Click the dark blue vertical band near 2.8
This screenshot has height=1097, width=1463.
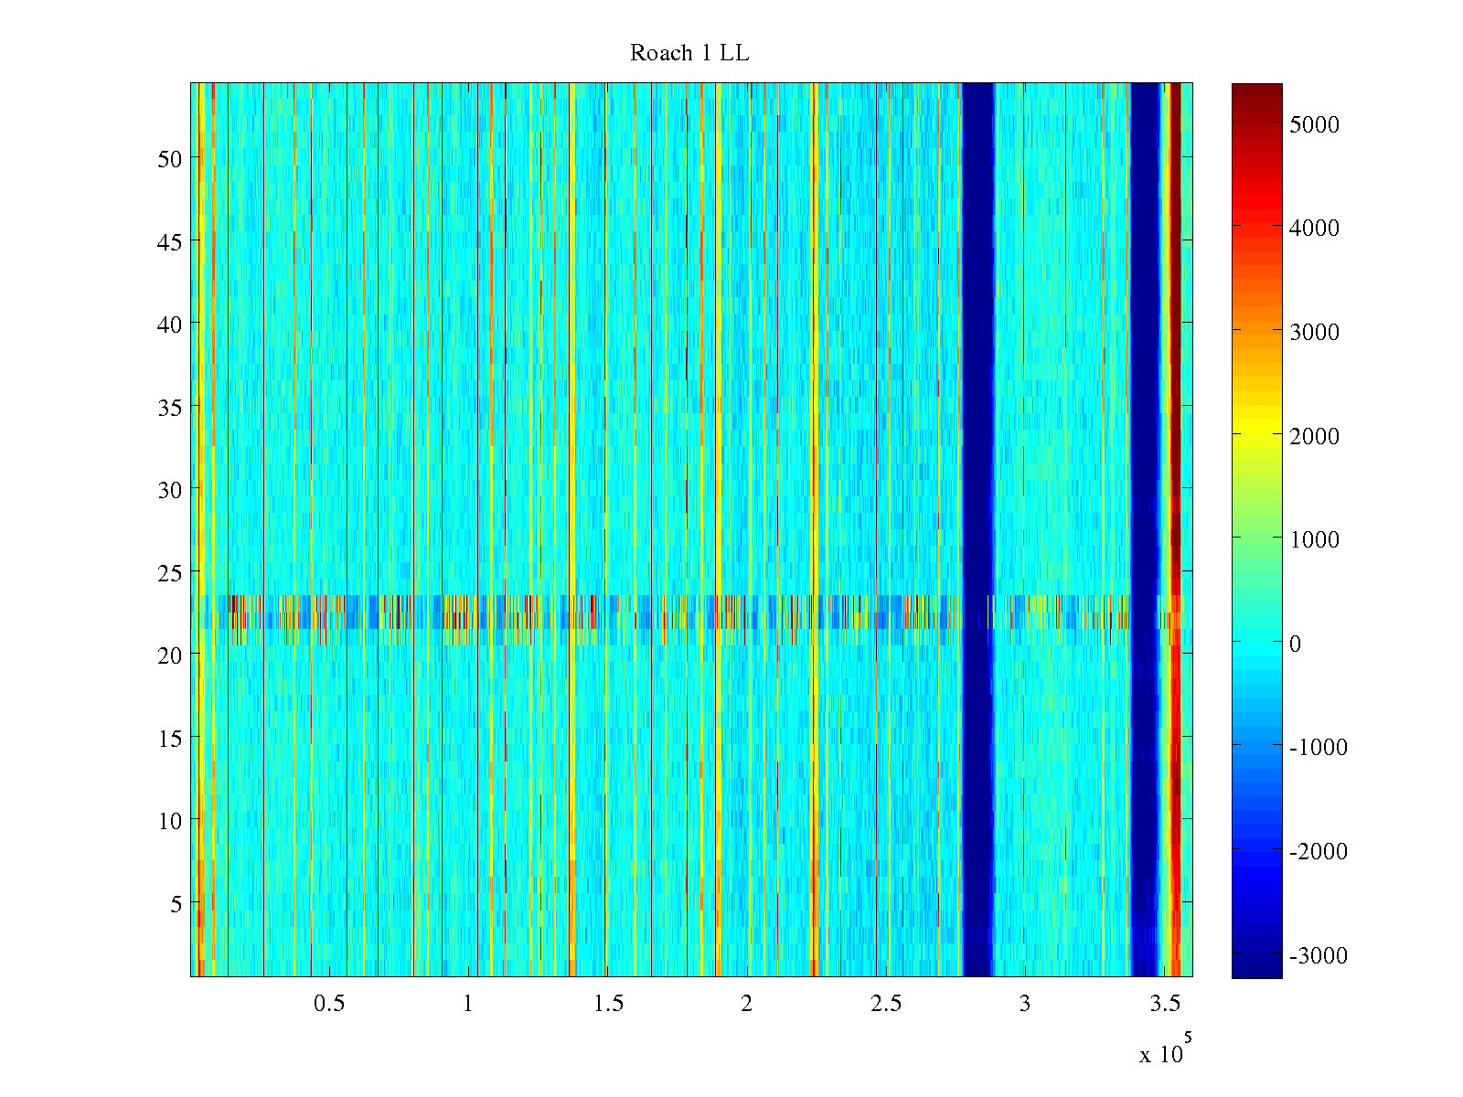(977, 530)
